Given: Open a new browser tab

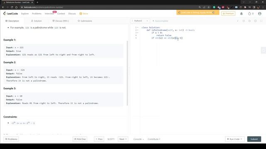Looking at the screenshot, I should (x=37, y=2).
